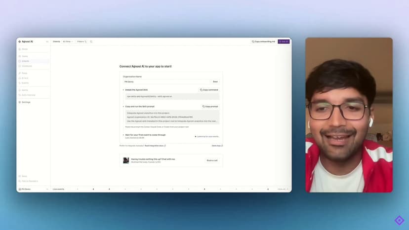409x230 pixels.
Task: Click View all in bottom bar
Action: (283, 189)
